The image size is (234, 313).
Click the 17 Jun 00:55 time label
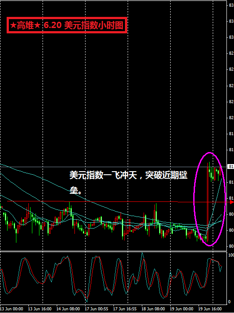[97, 309]
